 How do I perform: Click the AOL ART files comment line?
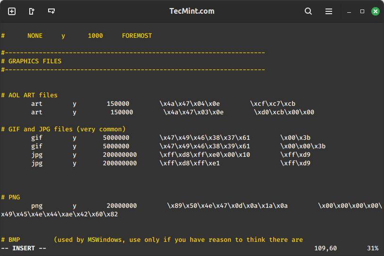(x=33, y=95)
